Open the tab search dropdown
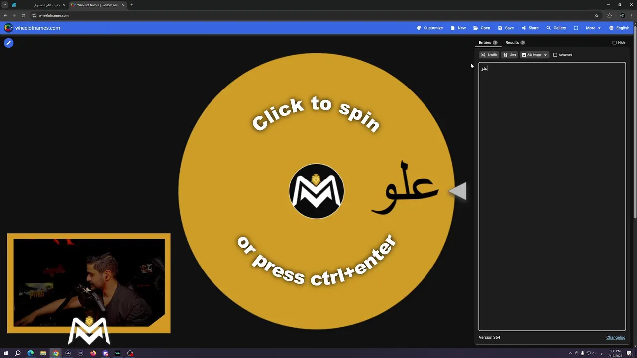Screen dimensions: 637x358 tap(4, 5)
